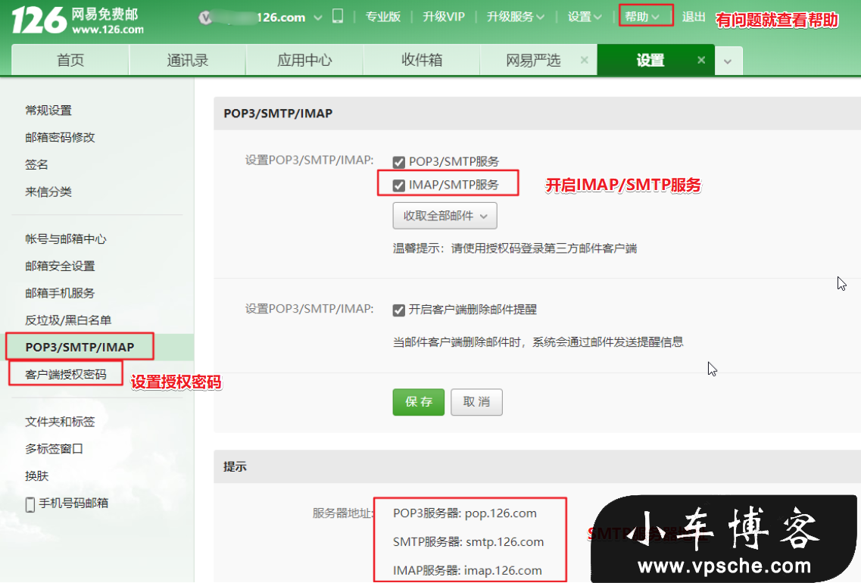Uncheck the POP3/SMTP服务 checkbox
The image size is (861, 583).
pyautogui.click(x=398, y=161)
